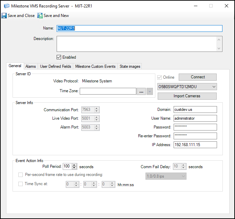Increase the Live Video Port value
This screenshot has width=235, height=219.
97,117
